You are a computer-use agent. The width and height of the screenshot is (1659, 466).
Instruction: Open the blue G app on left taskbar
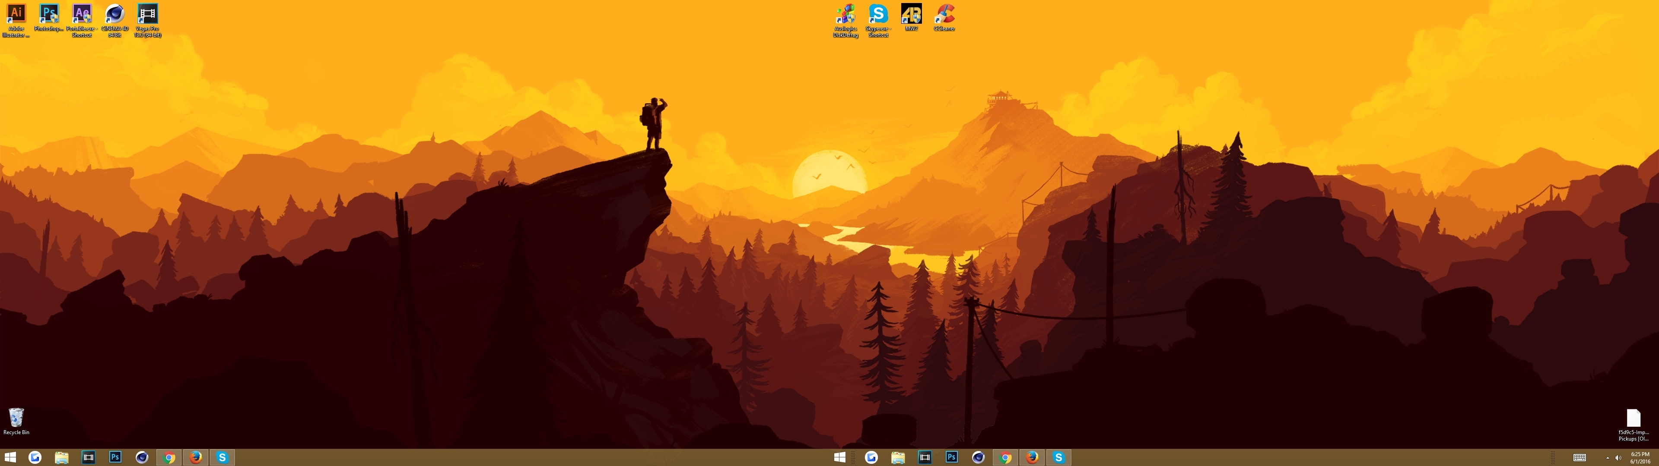tap(35, 457)
